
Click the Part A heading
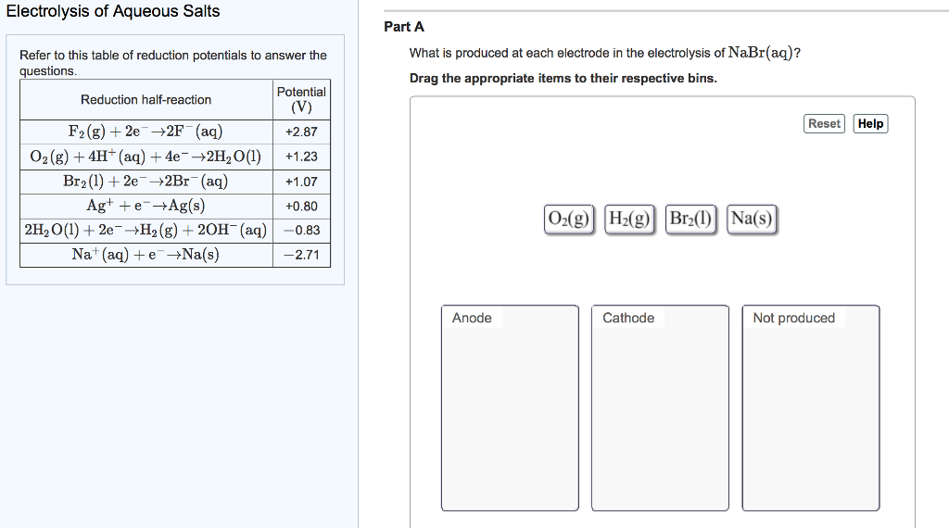click(x=404, y=27)
